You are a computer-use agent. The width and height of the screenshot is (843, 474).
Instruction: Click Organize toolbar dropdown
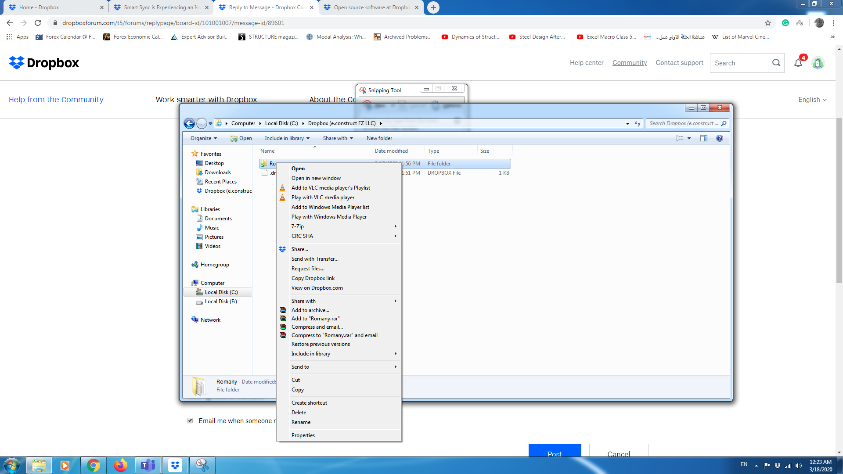click(204, 138)
